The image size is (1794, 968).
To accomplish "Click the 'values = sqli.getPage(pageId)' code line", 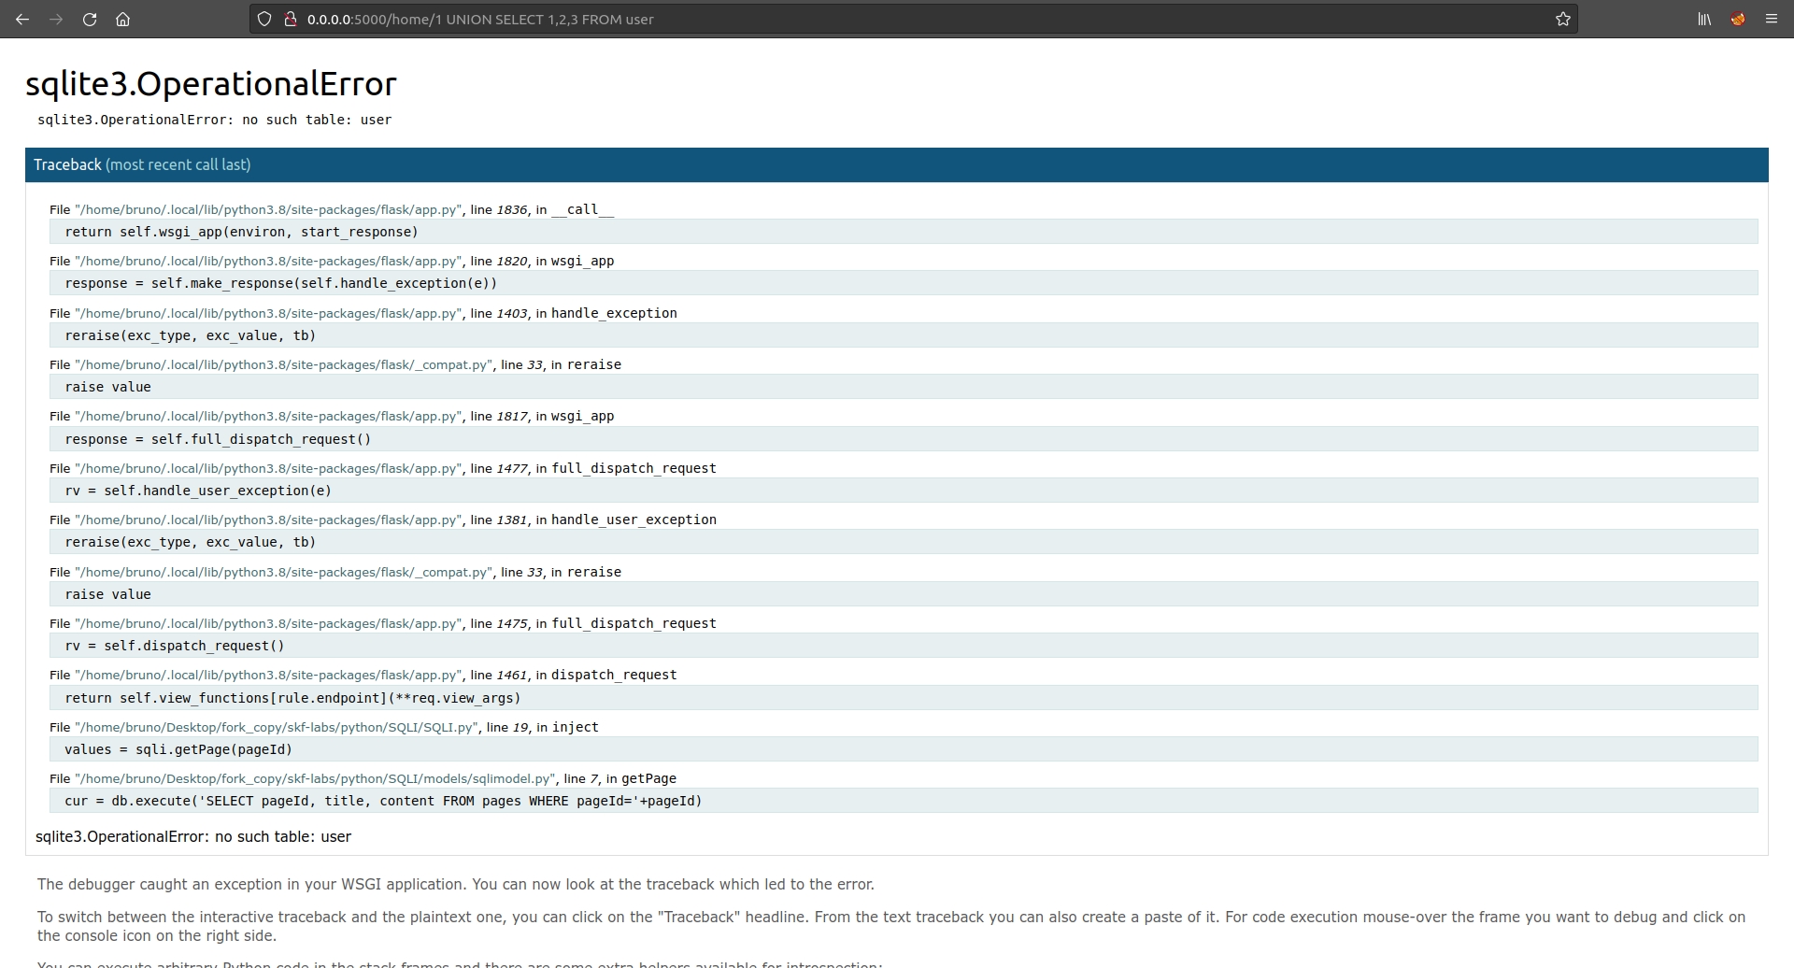I will (x=178, y=749).
